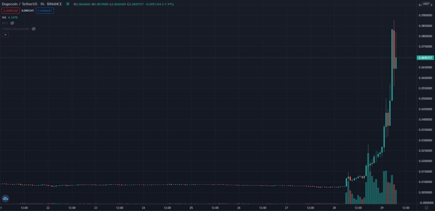Click the blue buy price 0.0696607

pos(45,11)
